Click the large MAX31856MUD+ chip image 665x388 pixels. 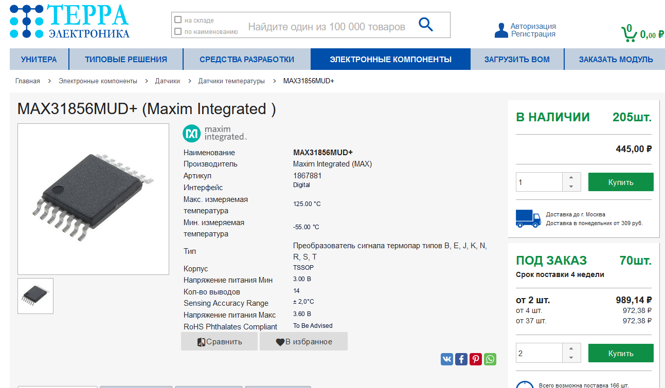(93, 199)
